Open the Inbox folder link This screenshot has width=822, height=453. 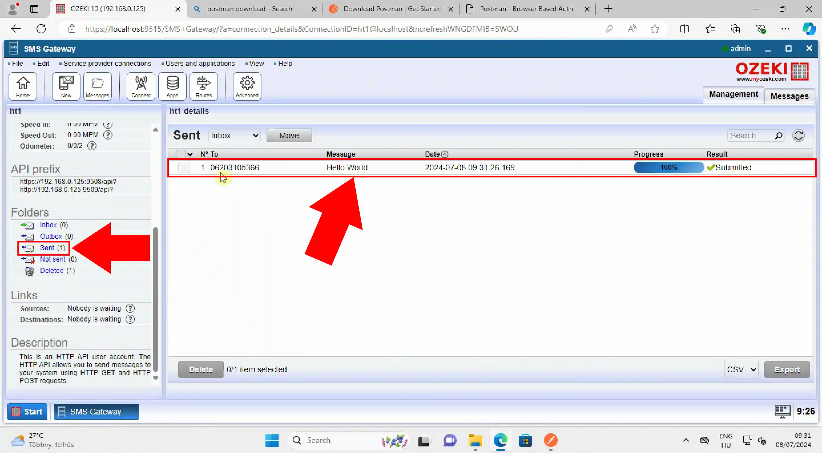point(48,225)
